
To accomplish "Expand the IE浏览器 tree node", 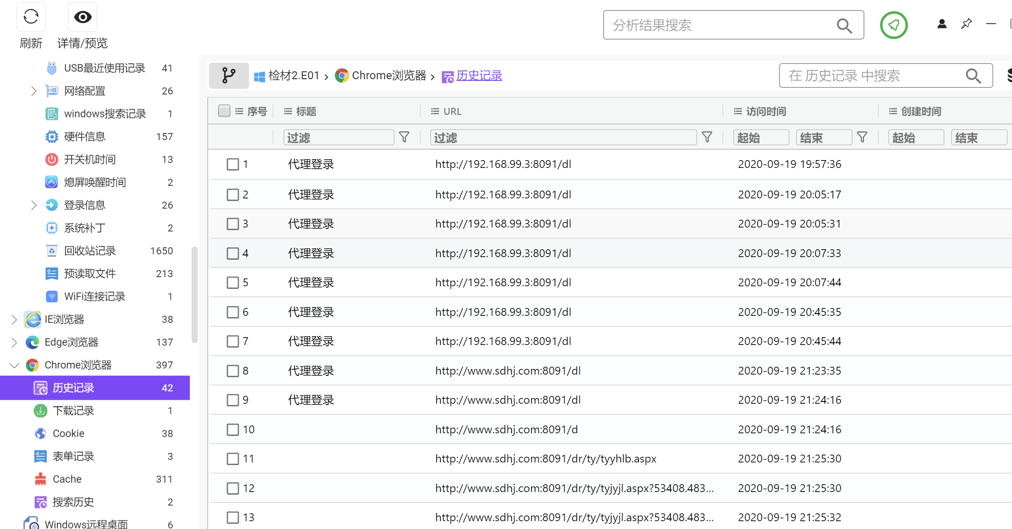I will click(x=14, y=320).
